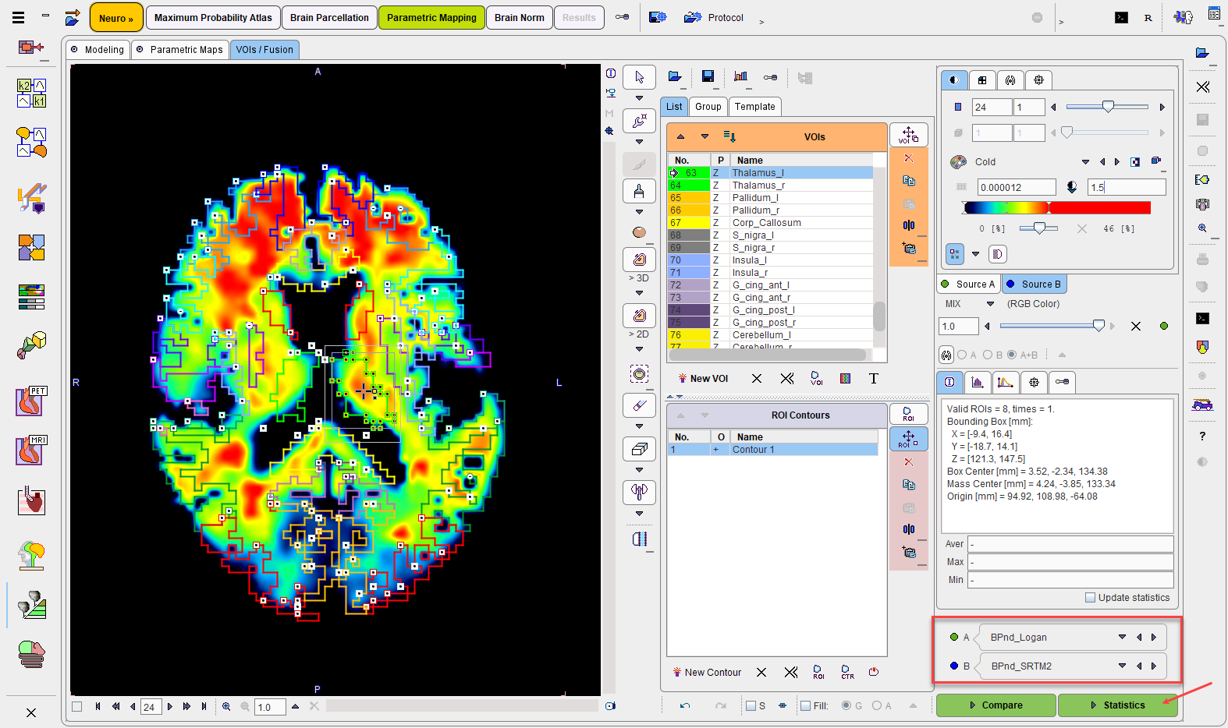Image resolution: width=1228 pixels, height=728 pixels.
Task: Select the Source B tab
Action: click(1035, 284)
